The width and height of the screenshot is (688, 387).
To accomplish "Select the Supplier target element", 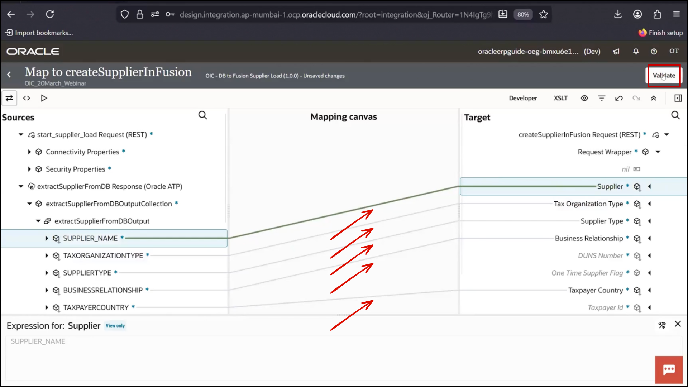I will click(x=610, y=186).
